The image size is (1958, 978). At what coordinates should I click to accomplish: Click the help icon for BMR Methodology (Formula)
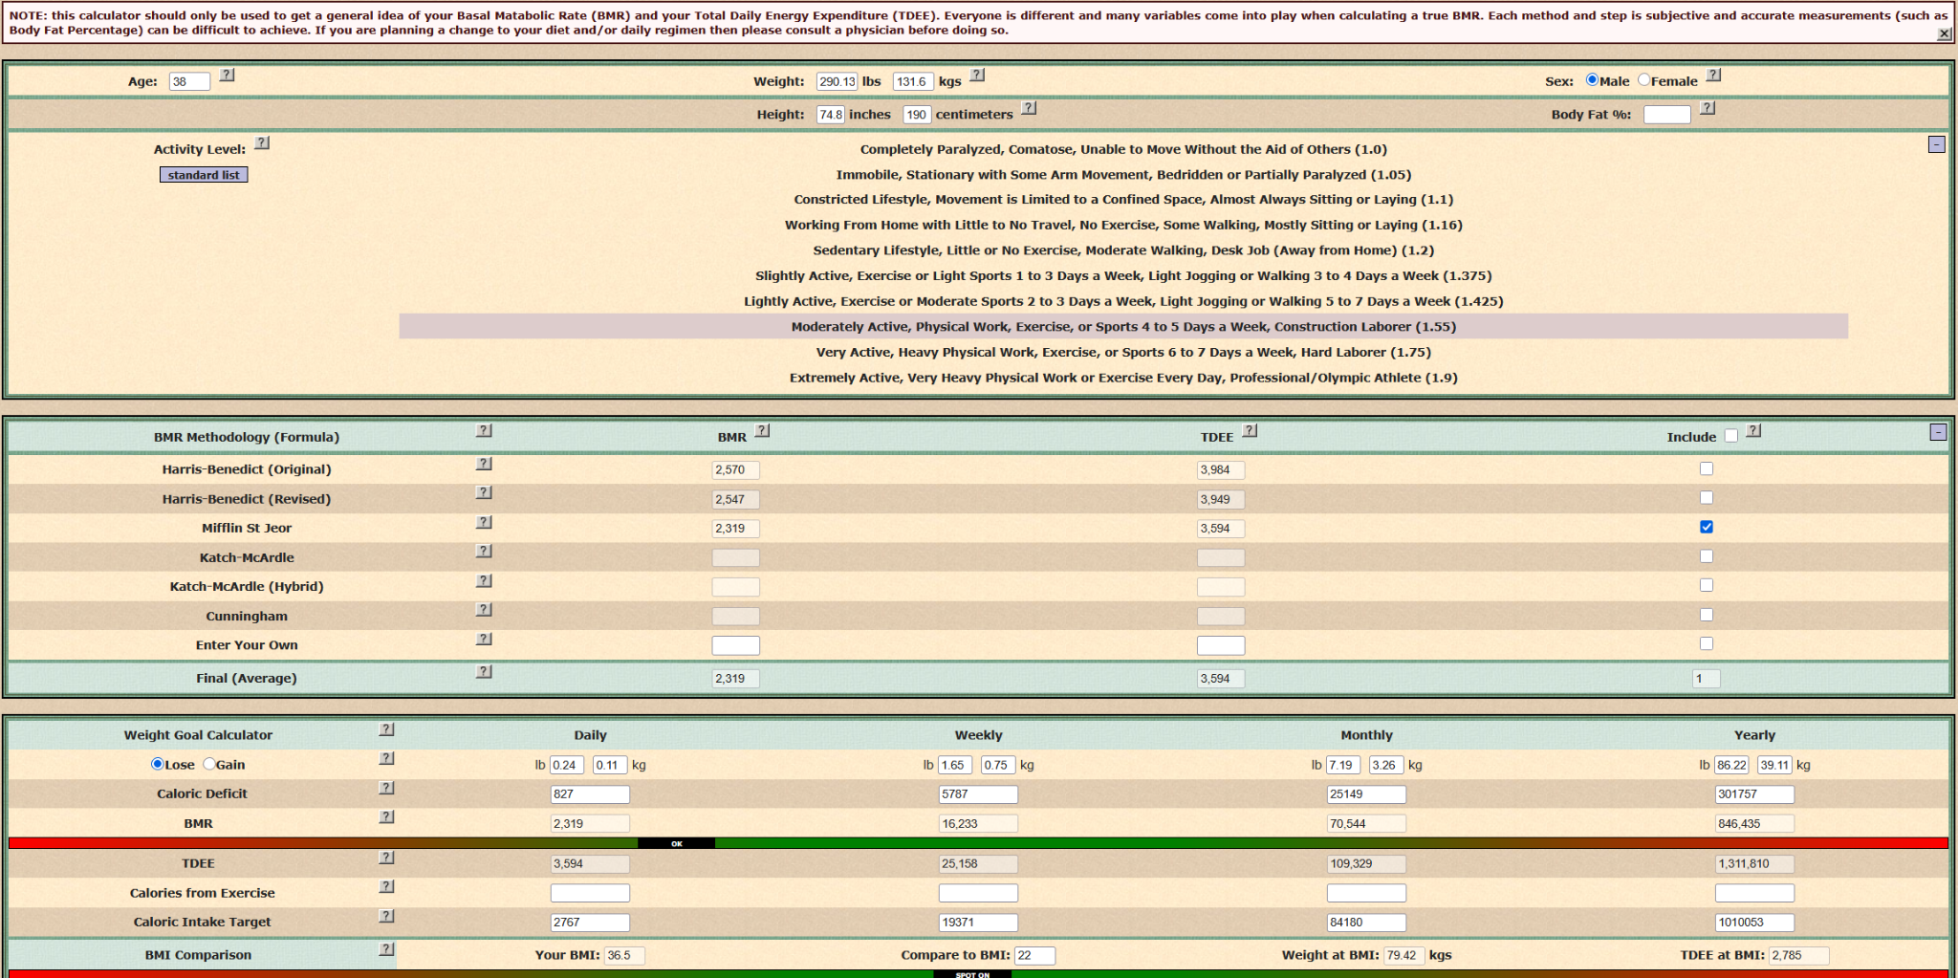click(x=485, y=430)
